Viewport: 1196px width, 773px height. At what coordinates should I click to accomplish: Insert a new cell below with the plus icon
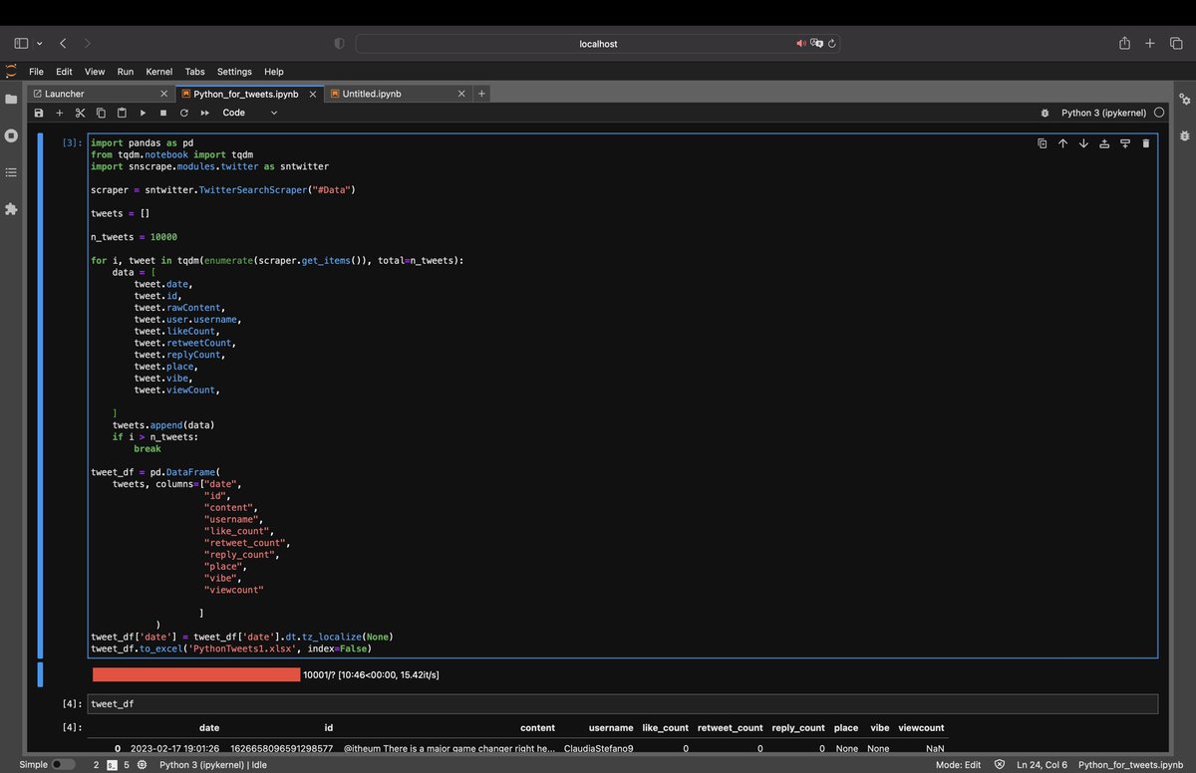(x=59, y=113)
